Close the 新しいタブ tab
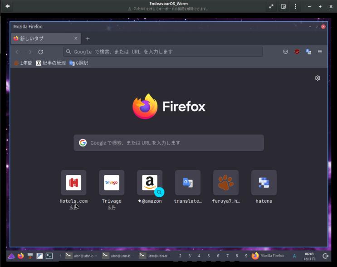Viewport: 337px width, 267px height. [76, 39]
